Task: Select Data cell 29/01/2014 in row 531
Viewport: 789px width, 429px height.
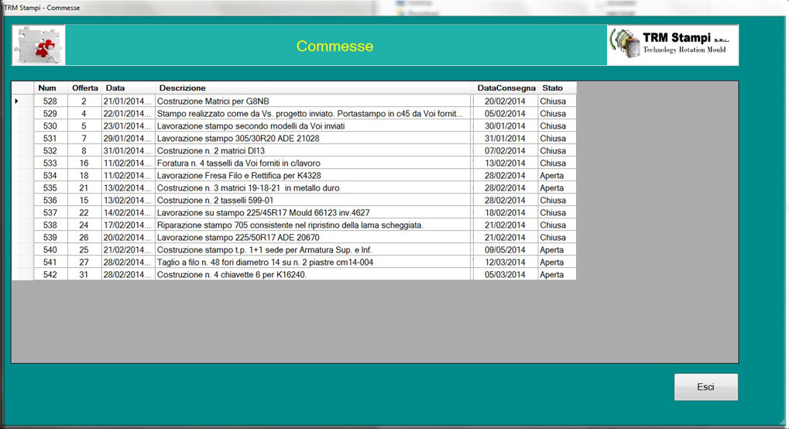Action: tap(129, 138)
